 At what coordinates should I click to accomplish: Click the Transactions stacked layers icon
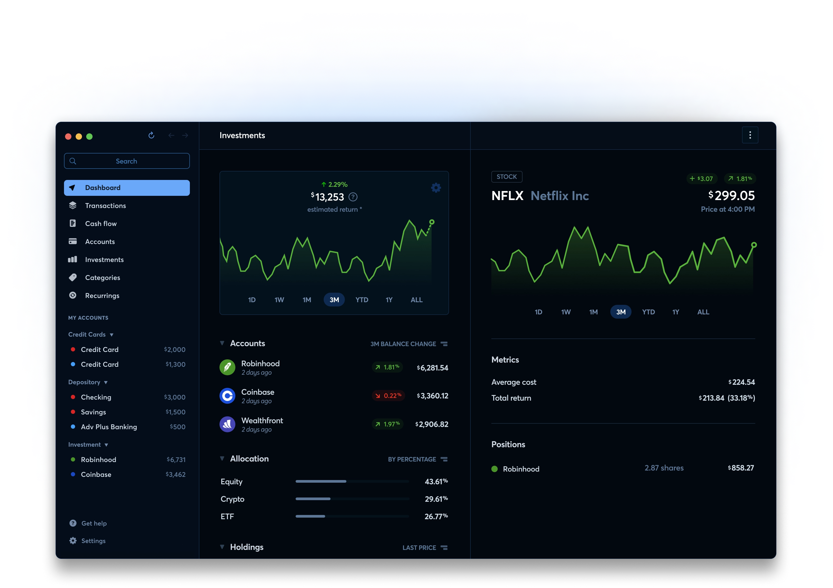[72, 205]
